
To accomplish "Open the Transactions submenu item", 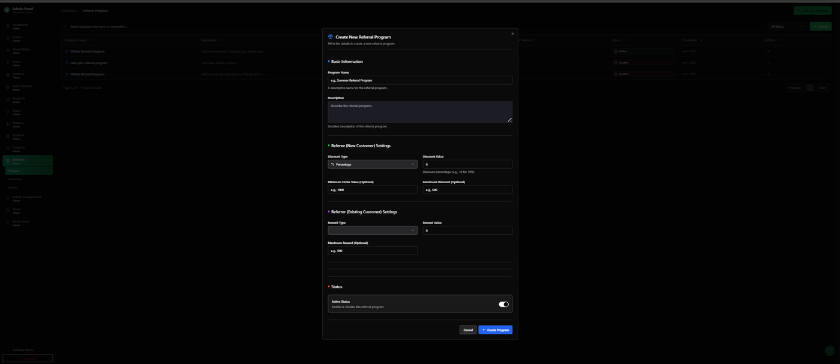I will tap(15, 179).
